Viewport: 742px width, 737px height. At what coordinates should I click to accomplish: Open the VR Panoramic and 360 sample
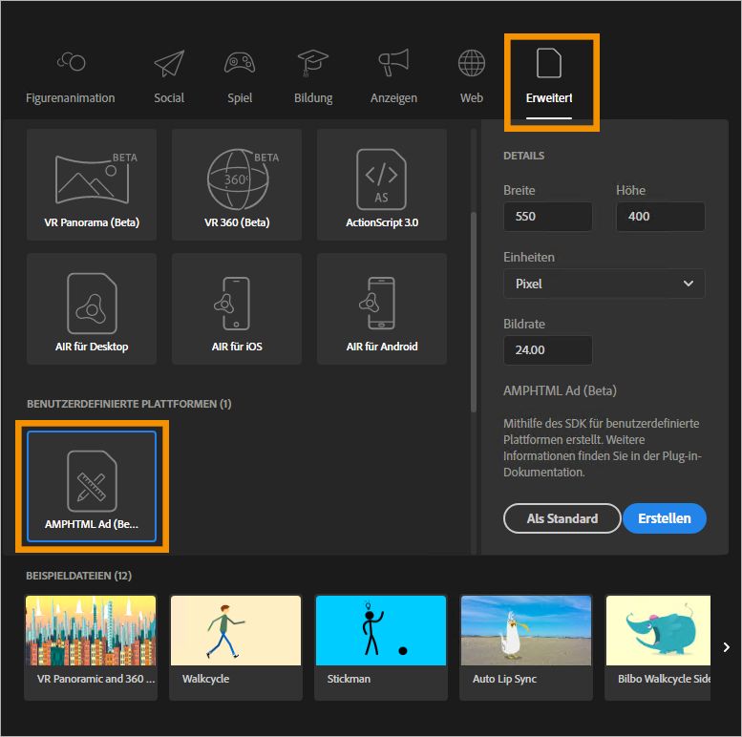click(x=91, y=647)
